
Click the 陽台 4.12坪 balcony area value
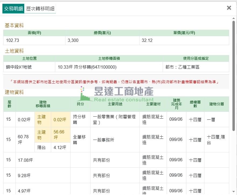tap(60, 147)
